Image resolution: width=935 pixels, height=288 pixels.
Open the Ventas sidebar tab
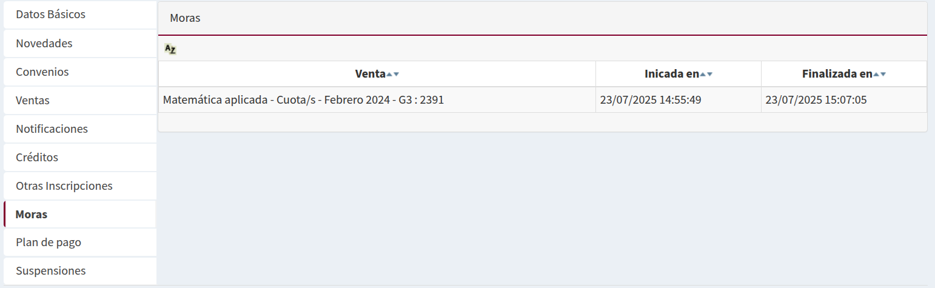coord(33,101)
